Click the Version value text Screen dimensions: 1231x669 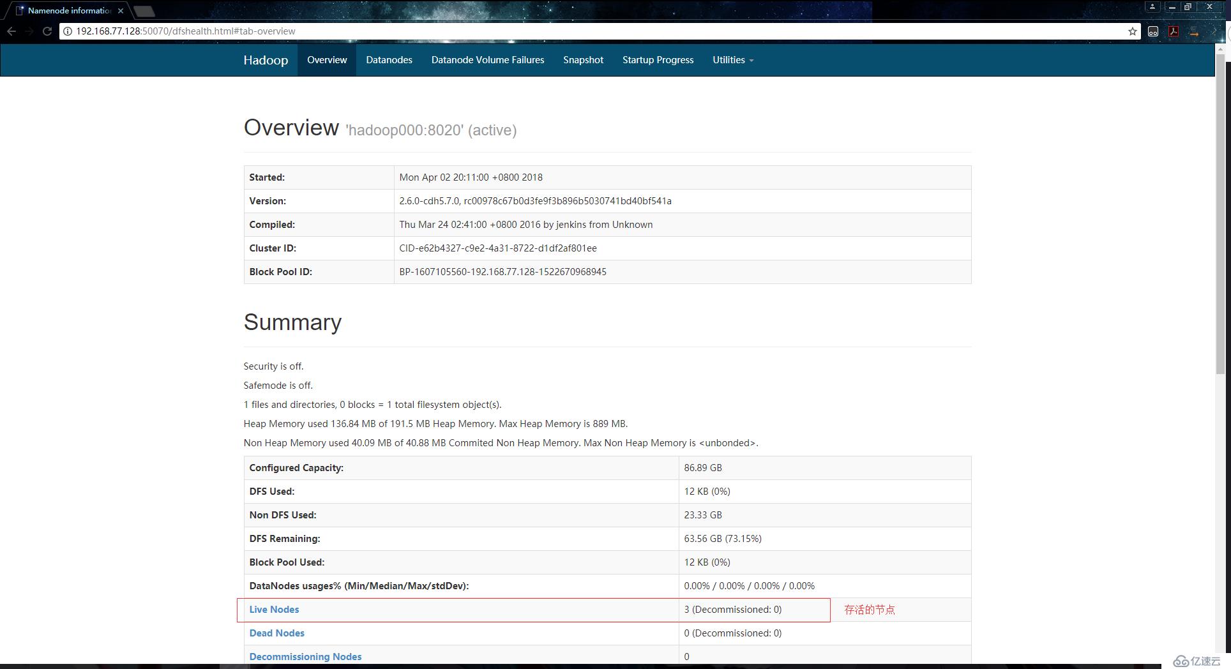click(x=535, y=201)
